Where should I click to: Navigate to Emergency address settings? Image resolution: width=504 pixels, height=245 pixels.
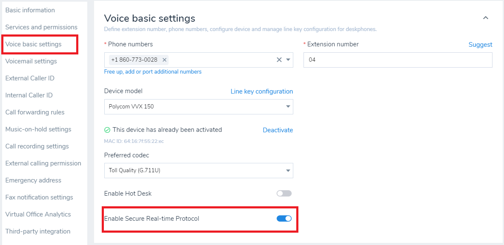pyautogui.click(x=33, y=180)
